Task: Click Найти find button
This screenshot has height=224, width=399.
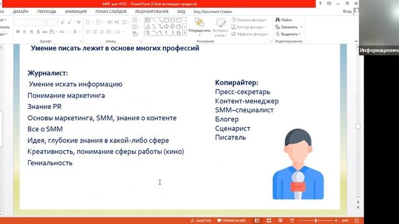Action: 284,20
